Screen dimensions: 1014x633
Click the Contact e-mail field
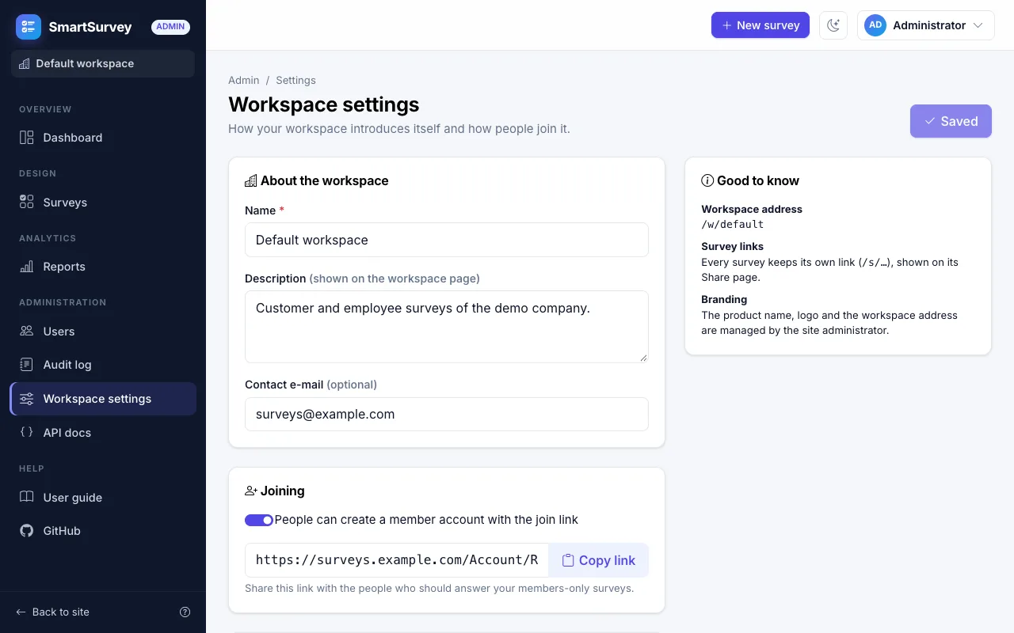pyautogui.click(x=447, y=414)
